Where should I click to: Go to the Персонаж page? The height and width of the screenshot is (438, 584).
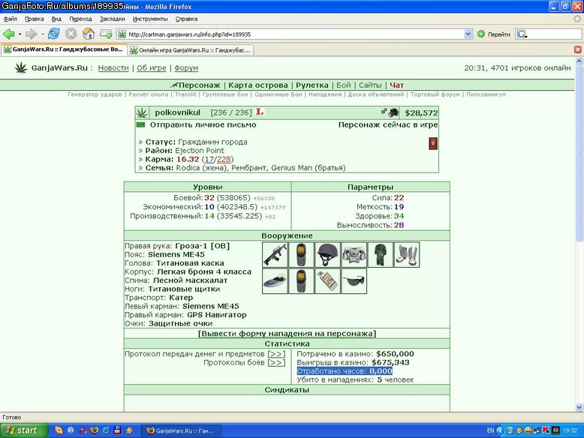[x=199, y=85]
